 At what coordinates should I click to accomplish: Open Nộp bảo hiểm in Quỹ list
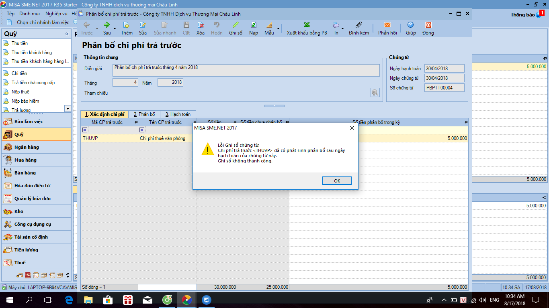coord(25,101)
